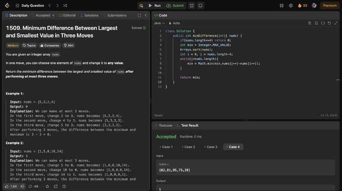
Task: Click the alarm clock timer icon
Action: click(192, 6)
